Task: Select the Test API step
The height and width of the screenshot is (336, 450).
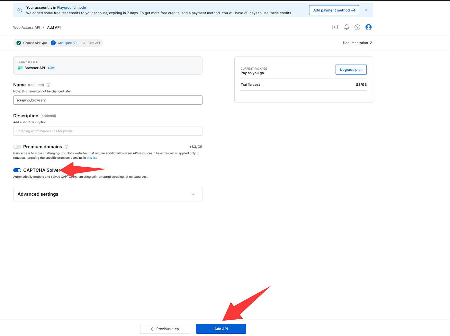Action: [92, 43]
